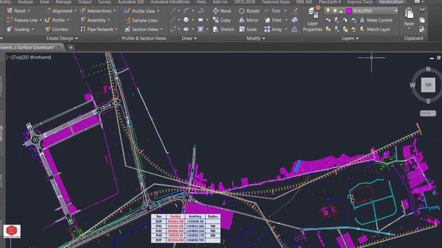This screenshot has width=442, height=248.
Task: Choose the Alignment tool icon
Action: [48, 11]
